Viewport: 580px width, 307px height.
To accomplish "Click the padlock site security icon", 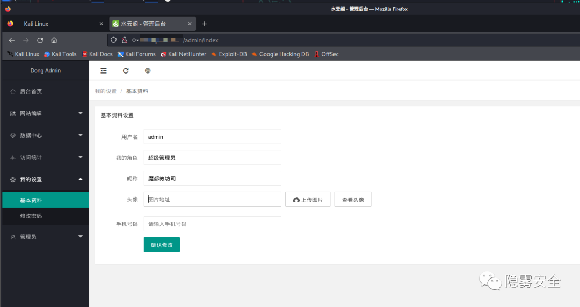I will 125,40.
